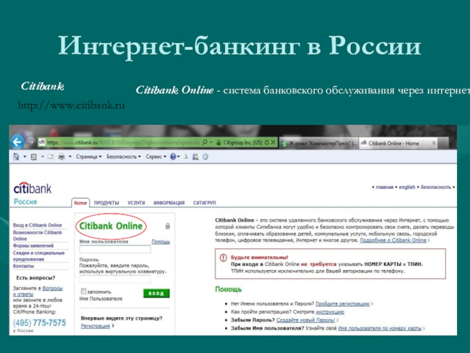The height and width of the screenshot is (353, 470).
Task: Expand the RSS feeds dropdown arrow
Action: tap(42, 156)
